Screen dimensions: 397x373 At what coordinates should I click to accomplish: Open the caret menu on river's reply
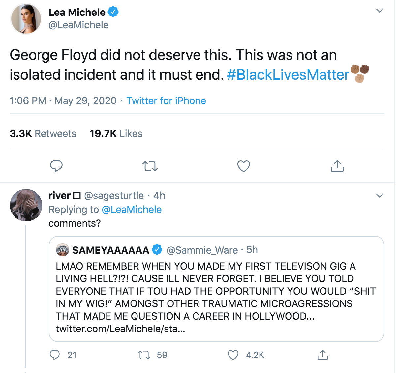[379, 195]
